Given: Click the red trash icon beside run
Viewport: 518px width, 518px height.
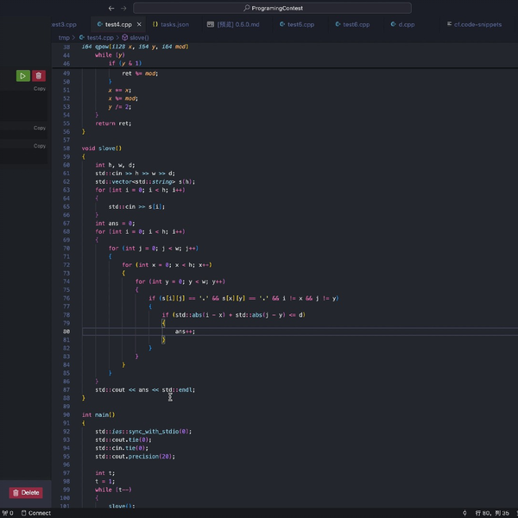Looking at the screenshot, I should pyautogui.click(x=39, y=76).
